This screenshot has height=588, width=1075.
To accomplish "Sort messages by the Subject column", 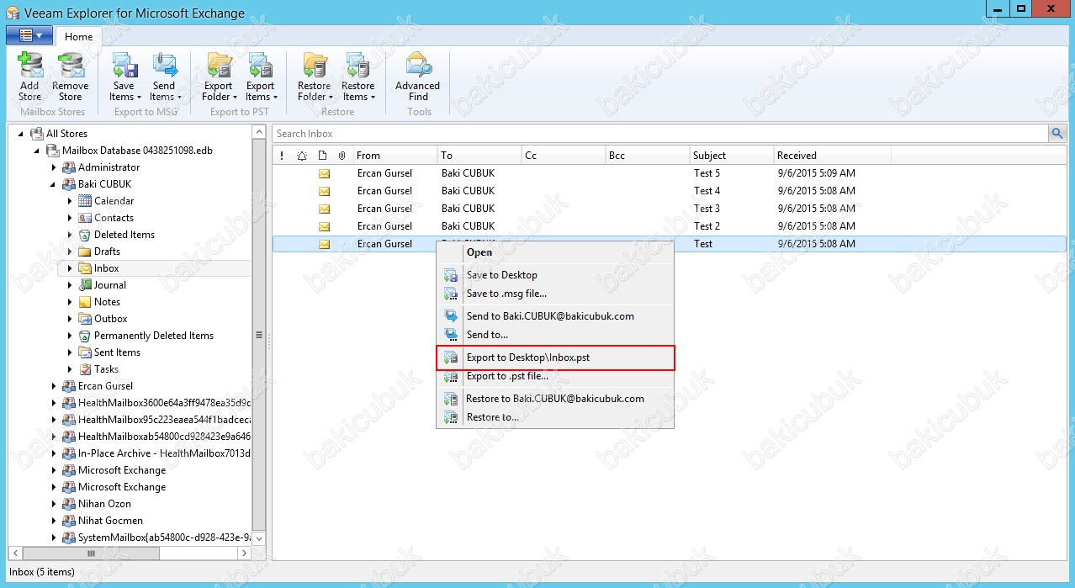I will point(732,156).
